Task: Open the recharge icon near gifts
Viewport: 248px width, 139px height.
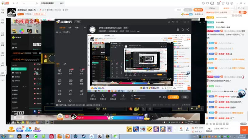Action: point(181,129)
